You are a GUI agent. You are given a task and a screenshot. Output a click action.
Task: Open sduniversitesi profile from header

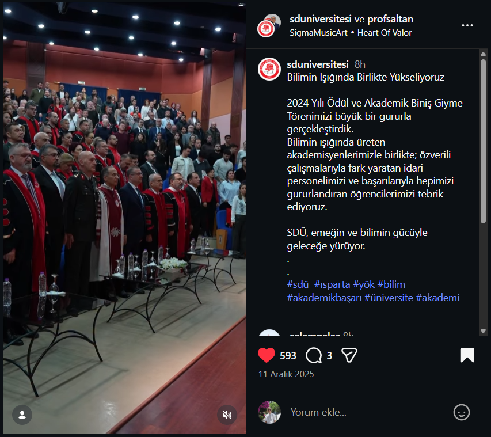[x=321, y=19]
